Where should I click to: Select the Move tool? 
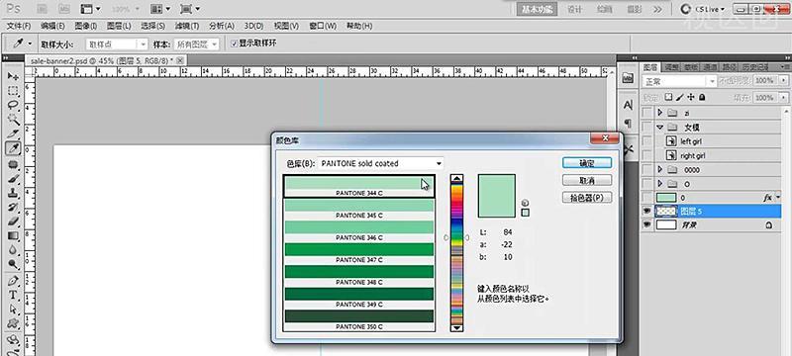pos(13,77)
